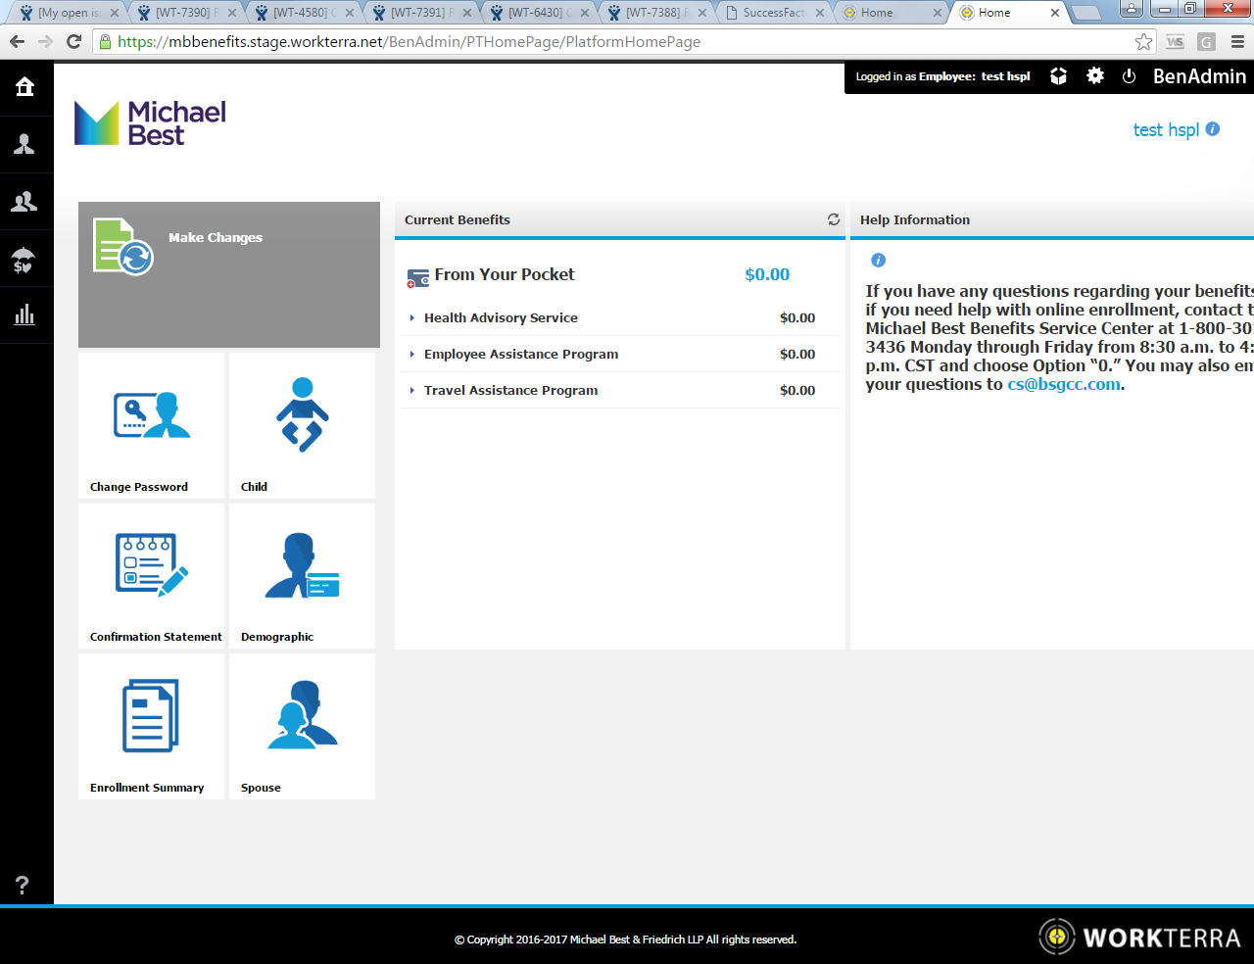The width and height of the screenshot is (1254, 964).
Task: Click the WS extension icon in toolbar
Action: [x=1175, y=41]
